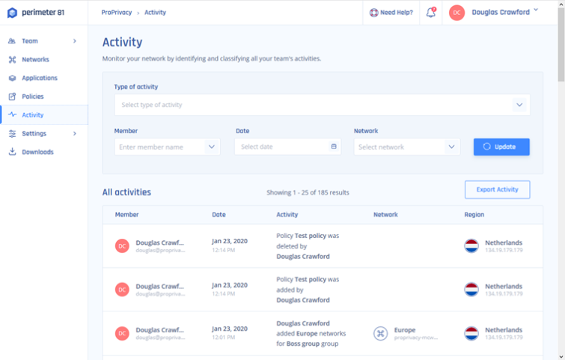
Task: Click the Settings sliders icon
Action: click(12, 133)
